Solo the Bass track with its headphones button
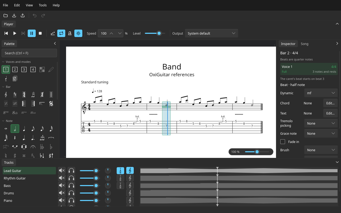The image size is (341, 213). pos(71,186)
